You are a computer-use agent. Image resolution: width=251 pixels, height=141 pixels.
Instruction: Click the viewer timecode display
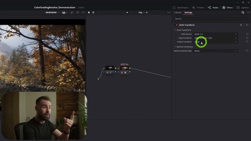point(51,13)
